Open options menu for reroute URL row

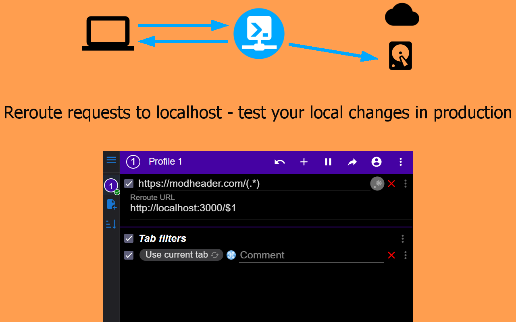tap(406, 184)
